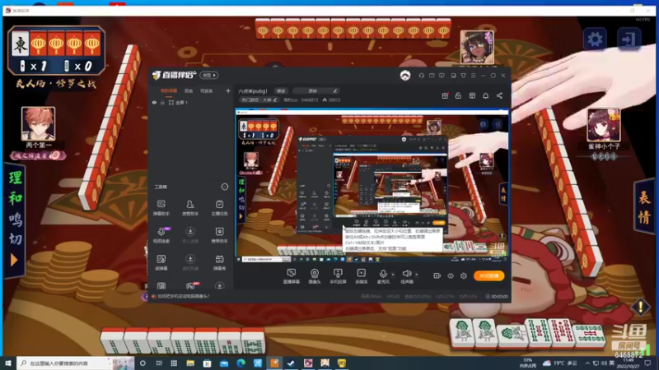Toggle visibility eye for 全屏1 scene source
This screenshot has height=370, width=659.
coord(154,102)
